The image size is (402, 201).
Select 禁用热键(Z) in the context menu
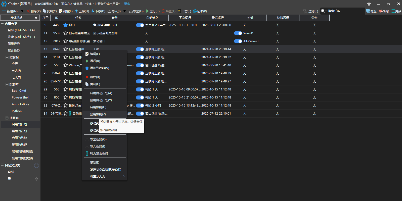pyautogui.click(x=98, y=114)
